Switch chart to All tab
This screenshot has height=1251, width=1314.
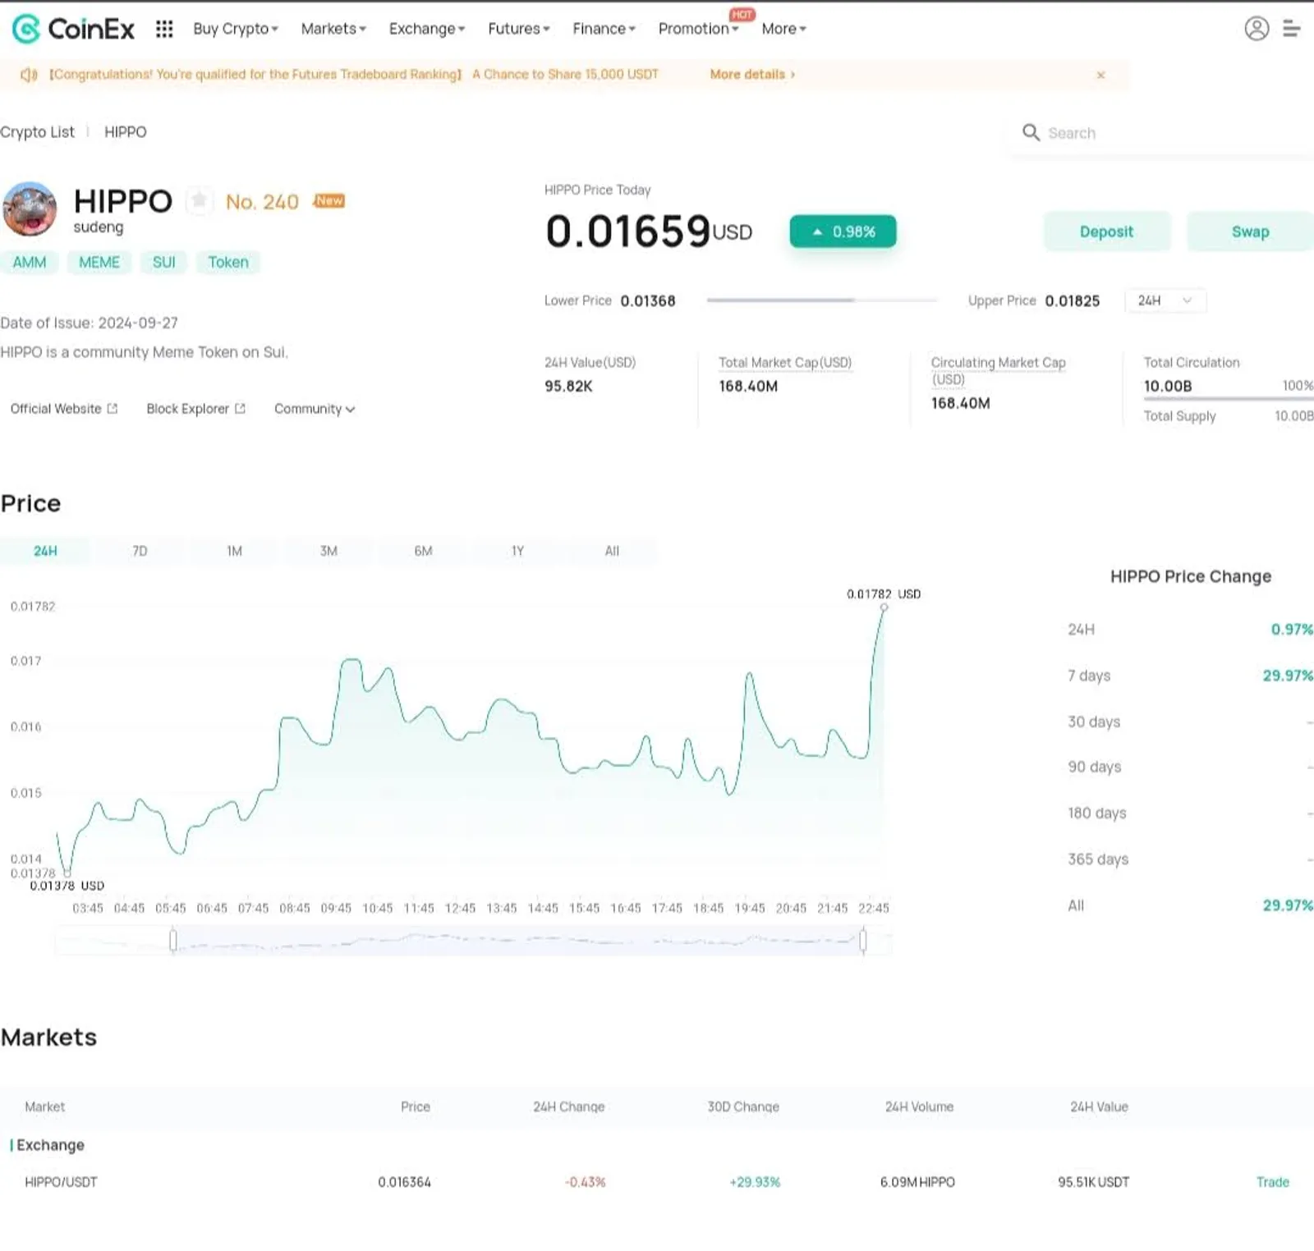(x=612, y=551)
